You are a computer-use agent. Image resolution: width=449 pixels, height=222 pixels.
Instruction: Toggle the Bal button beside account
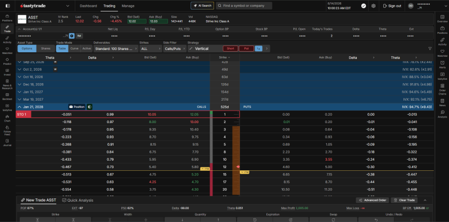click(x=79, y=36)
